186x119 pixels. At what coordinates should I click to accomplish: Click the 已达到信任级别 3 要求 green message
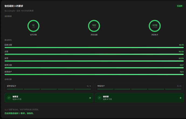pyautogui.click(x=19, y=113)
